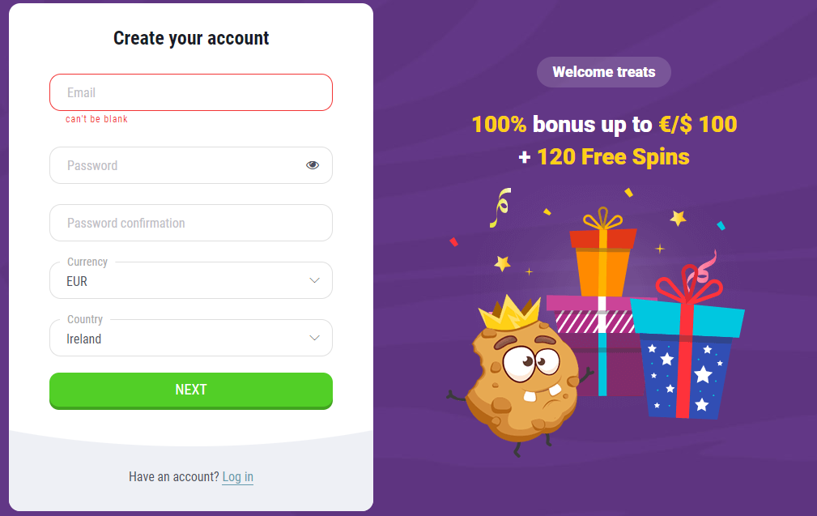Select the Password confirmation field

tap(190, 223)
